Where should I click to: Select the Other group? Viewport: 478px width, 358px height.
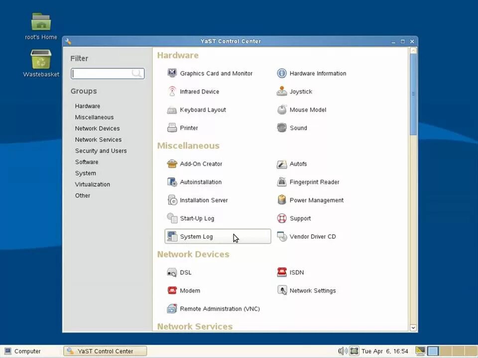coord(83,195)
